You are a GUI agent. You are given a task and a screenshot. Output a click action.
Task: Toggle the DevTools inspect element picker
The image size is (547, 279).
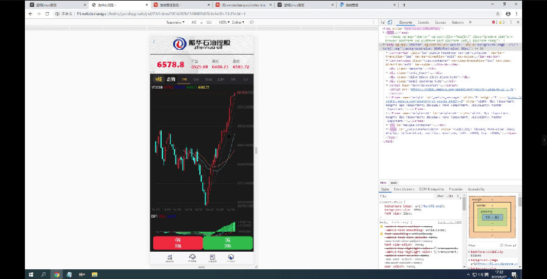coord(383,22)
